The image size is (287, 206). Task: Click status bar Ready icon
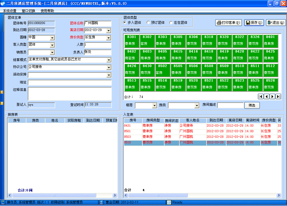point(169,202)
